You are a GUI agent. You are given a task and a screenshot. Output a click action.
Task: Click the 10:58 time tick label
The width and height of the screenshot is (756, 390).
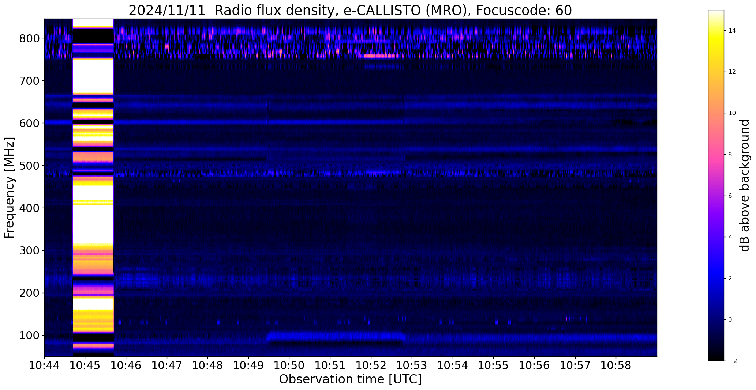(616, 366)
